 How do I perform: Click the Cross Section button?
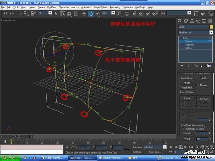pyautogui.click(x=187, y=92)
